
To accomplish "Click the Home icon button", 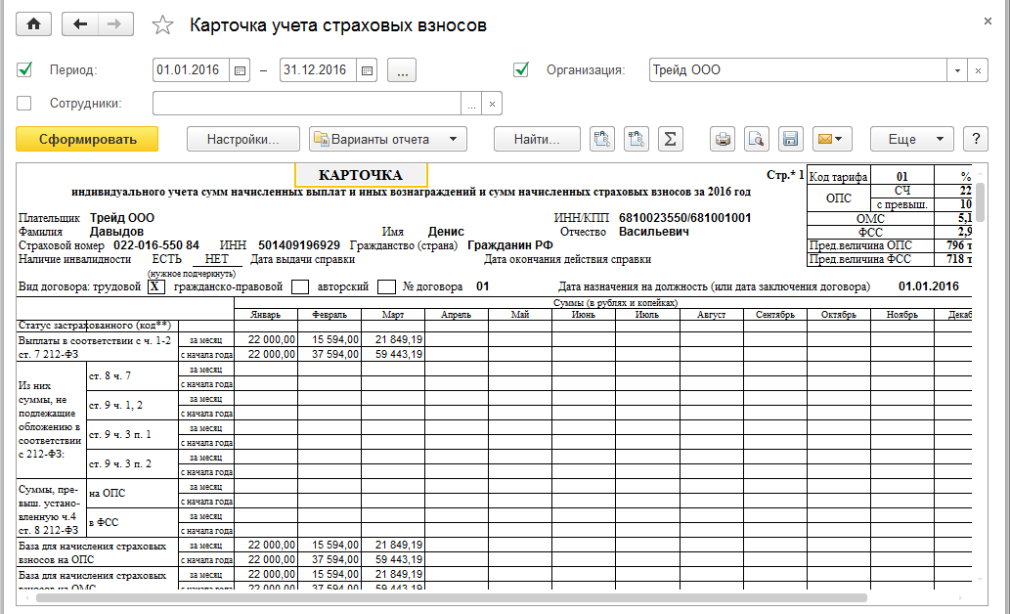I will point(33,25).
